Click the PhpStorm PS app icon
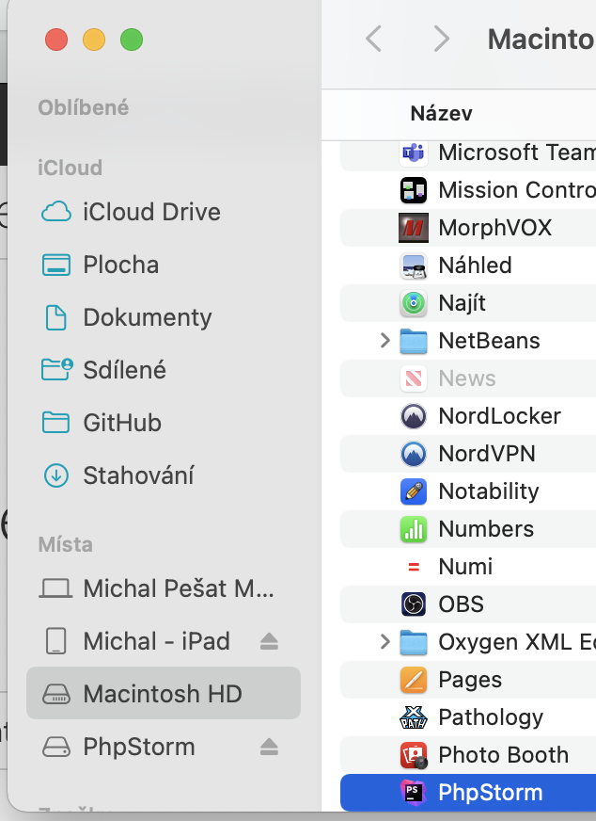Screen dimensions: 596x821 point(414,793)
